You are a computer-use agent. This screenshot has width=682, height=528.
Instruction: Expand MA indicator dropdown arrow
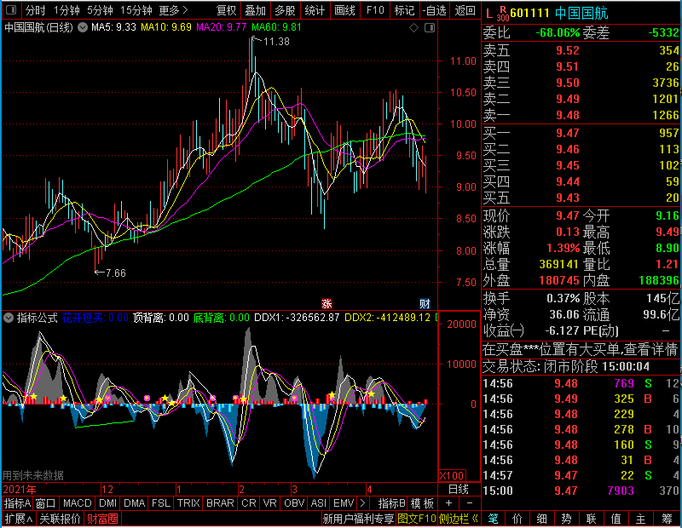[x=83, y=27]
